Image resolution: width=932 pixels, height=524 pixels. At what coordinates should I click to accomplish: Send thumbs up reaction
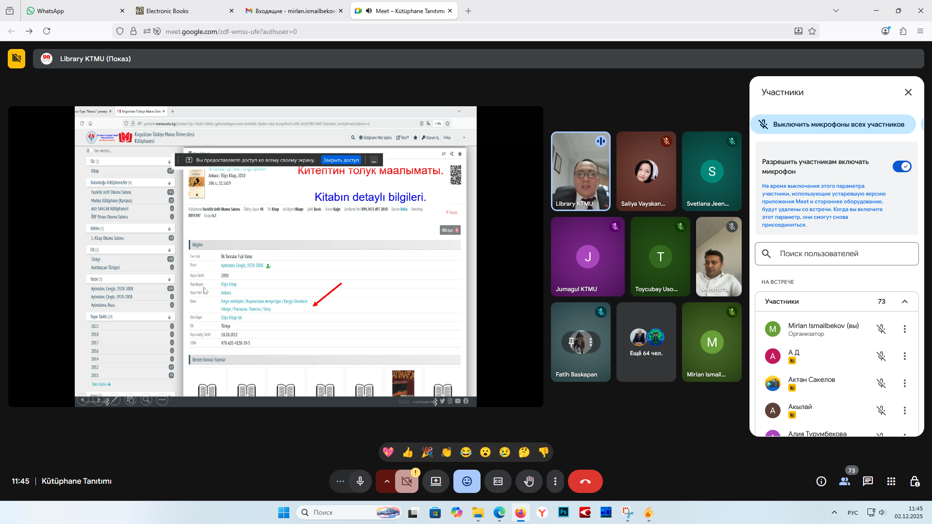pyautogui.click(x=408, y=452)
